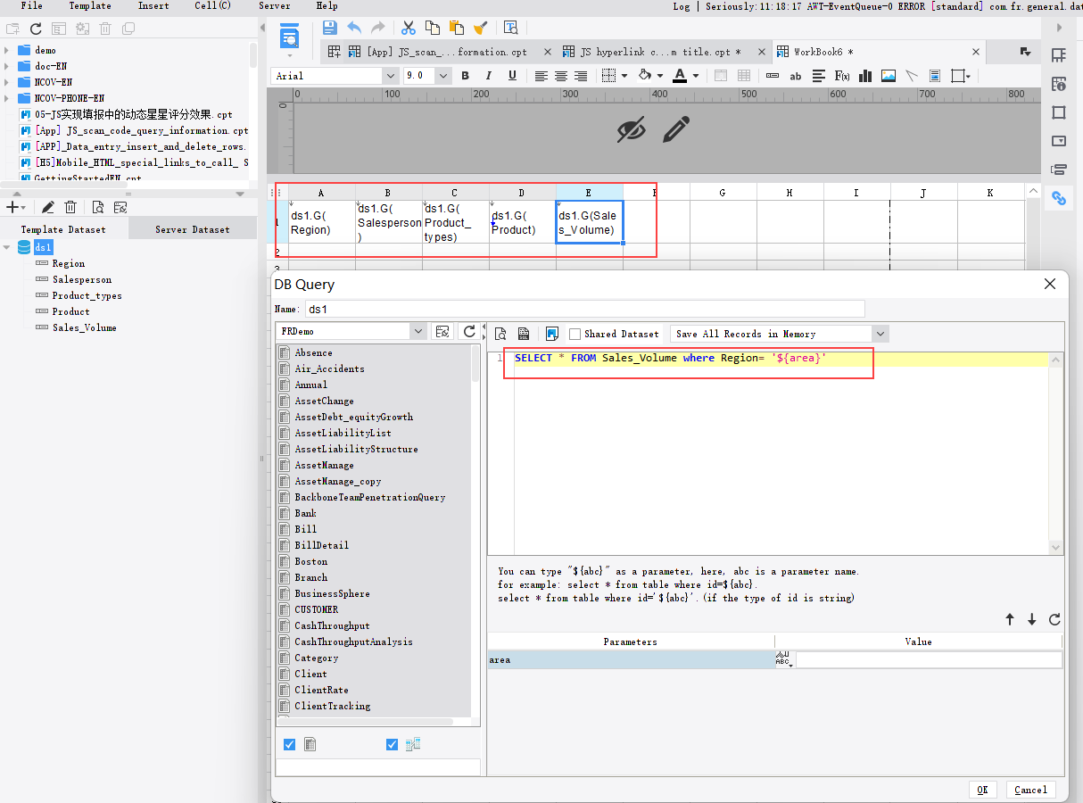
Task: Toggle bold text formatting
Action: (465, 76)
